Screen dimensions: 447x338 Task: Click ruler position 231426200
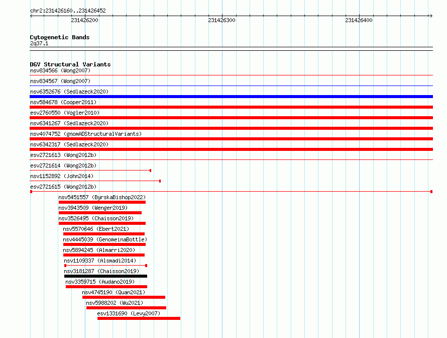point(85,20)
